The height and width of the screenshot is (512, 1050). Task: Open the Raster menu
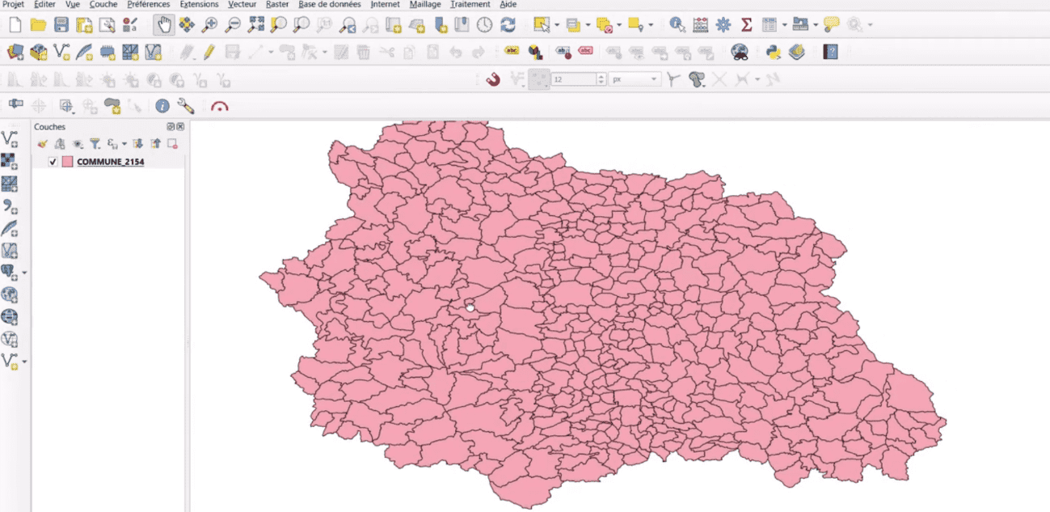coord(277,4)
